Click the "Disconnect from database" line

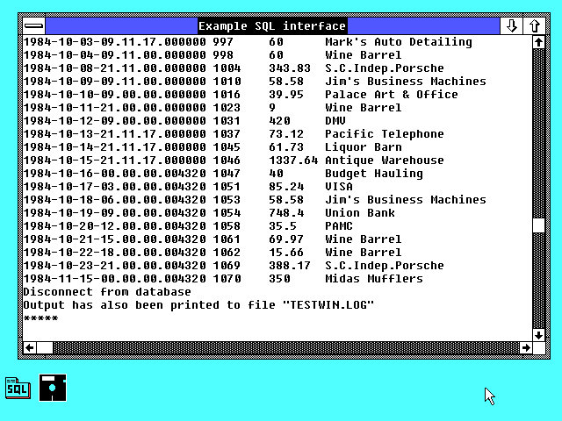click(x=107, y=292)
